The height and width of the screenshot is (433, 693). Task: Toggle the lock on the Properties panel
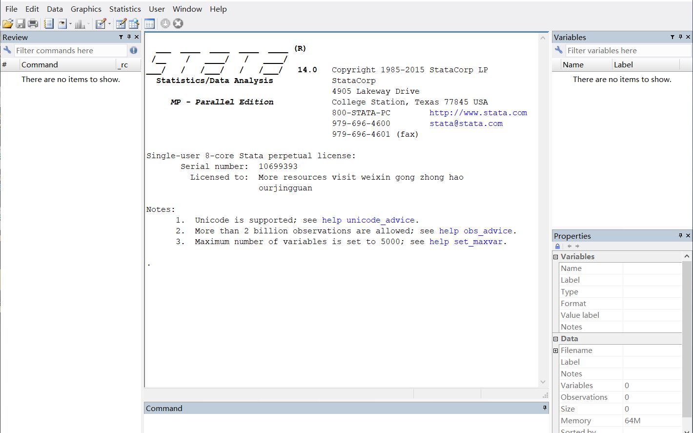557,246
